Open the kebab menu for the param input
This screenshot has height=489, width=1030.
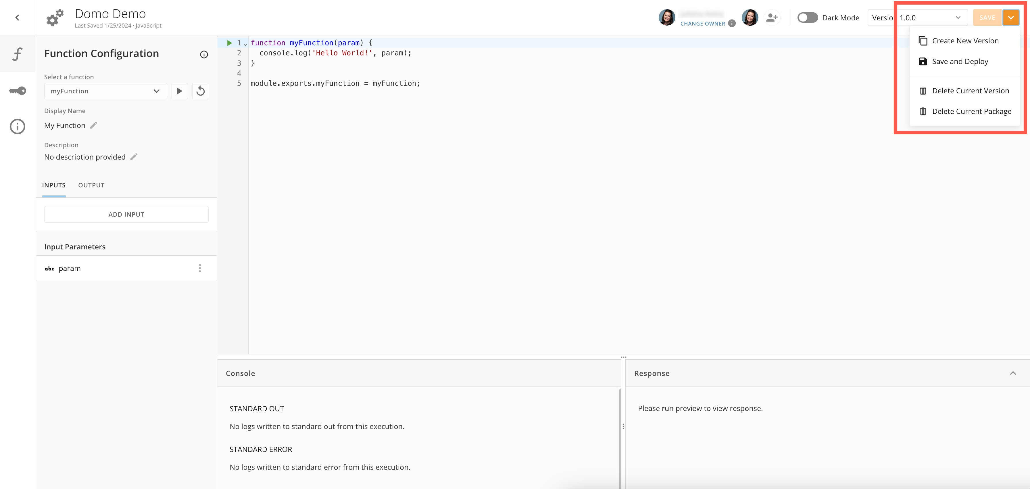(x=199, y=268)
